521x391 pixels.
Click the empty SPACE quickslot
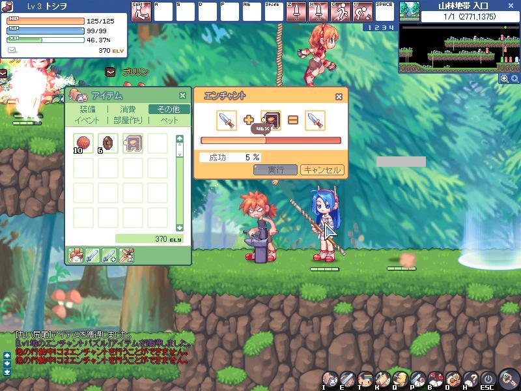[384, 12]
